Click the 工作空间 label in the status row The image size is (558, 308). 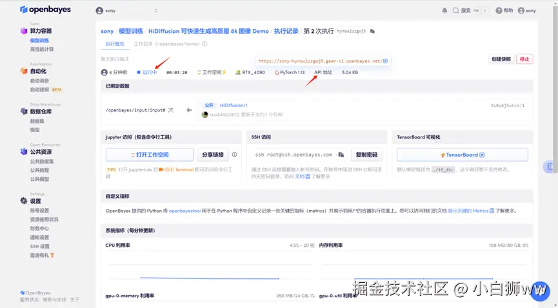tap(212, 73)
